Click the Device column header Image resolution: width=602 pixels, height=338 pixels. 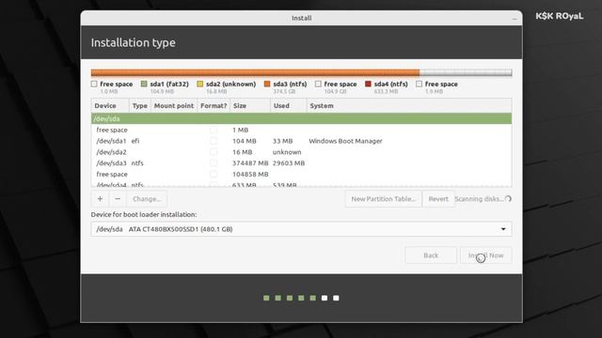click(x=110, y=106)
